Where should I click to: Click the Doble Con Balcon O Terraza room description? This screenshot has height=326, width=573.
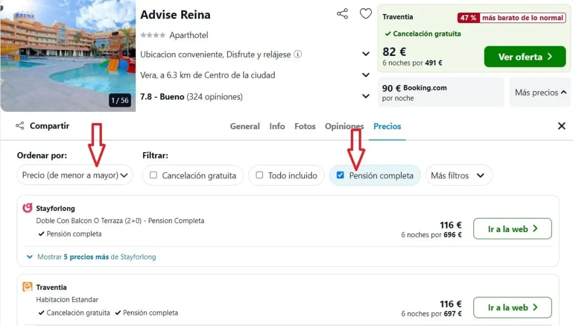[x=120, y=220]
